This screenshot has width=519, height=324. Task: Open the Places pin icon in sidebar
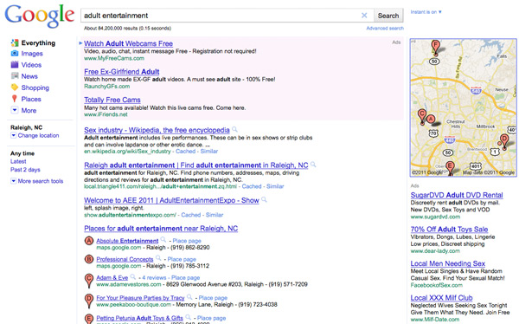14,99
